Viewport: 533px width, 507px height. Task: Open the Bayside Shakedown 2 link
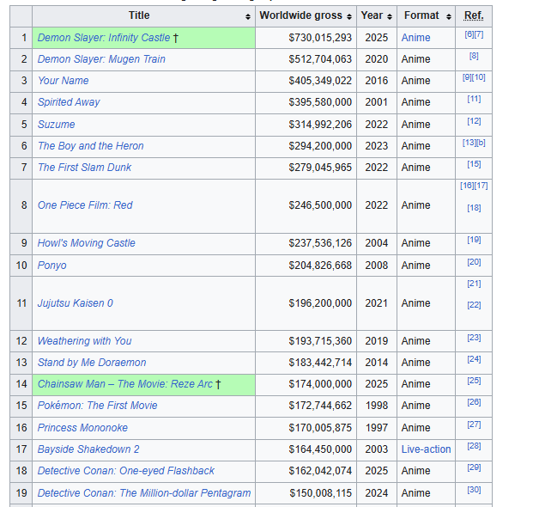pos(88,449)
